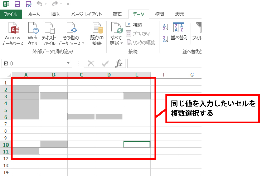This screenshot has width=260, height=176.
Task: Click the active cell E10
Action: 137,144
